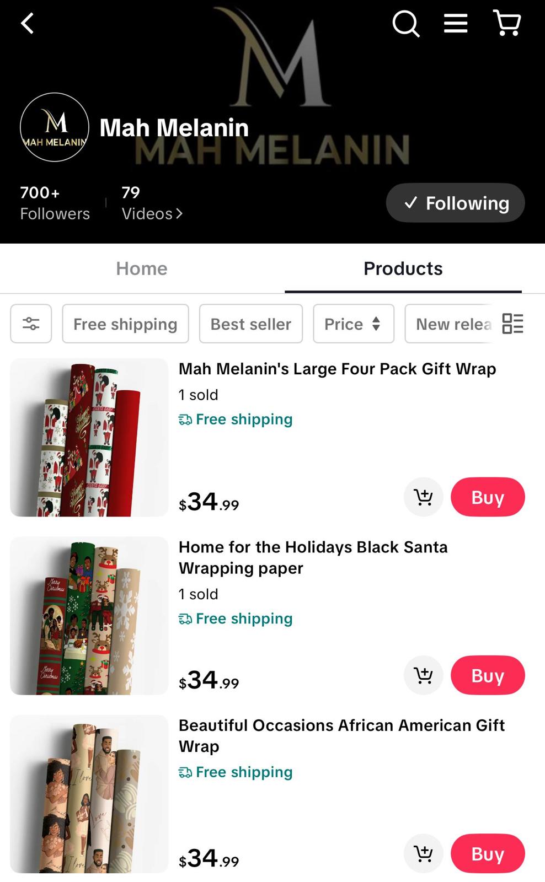Open shop search magnifier icon
The height and width of the screenshot is (882, 545).
406,24
